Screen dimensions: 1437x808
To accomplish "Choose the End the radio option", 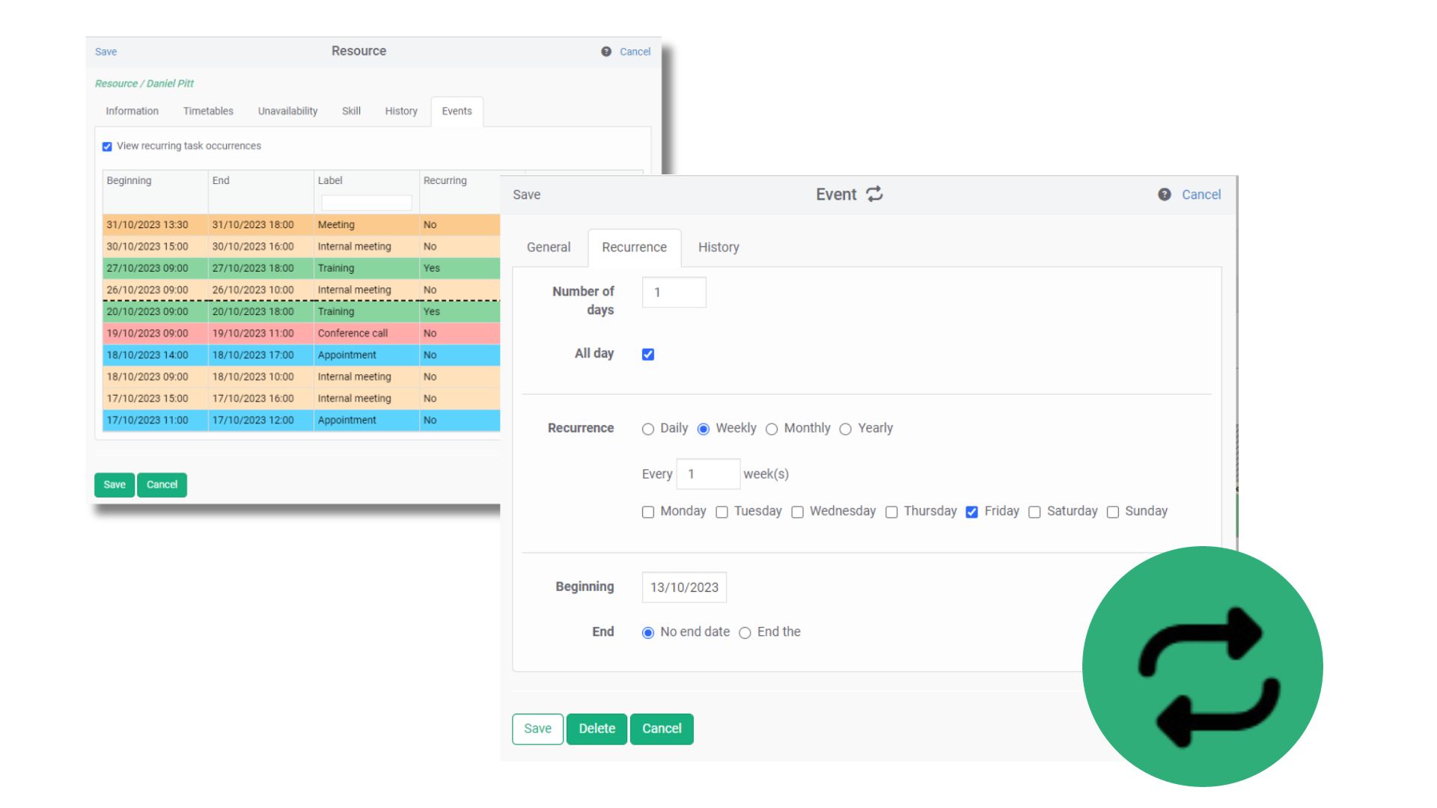I will 745,633.
